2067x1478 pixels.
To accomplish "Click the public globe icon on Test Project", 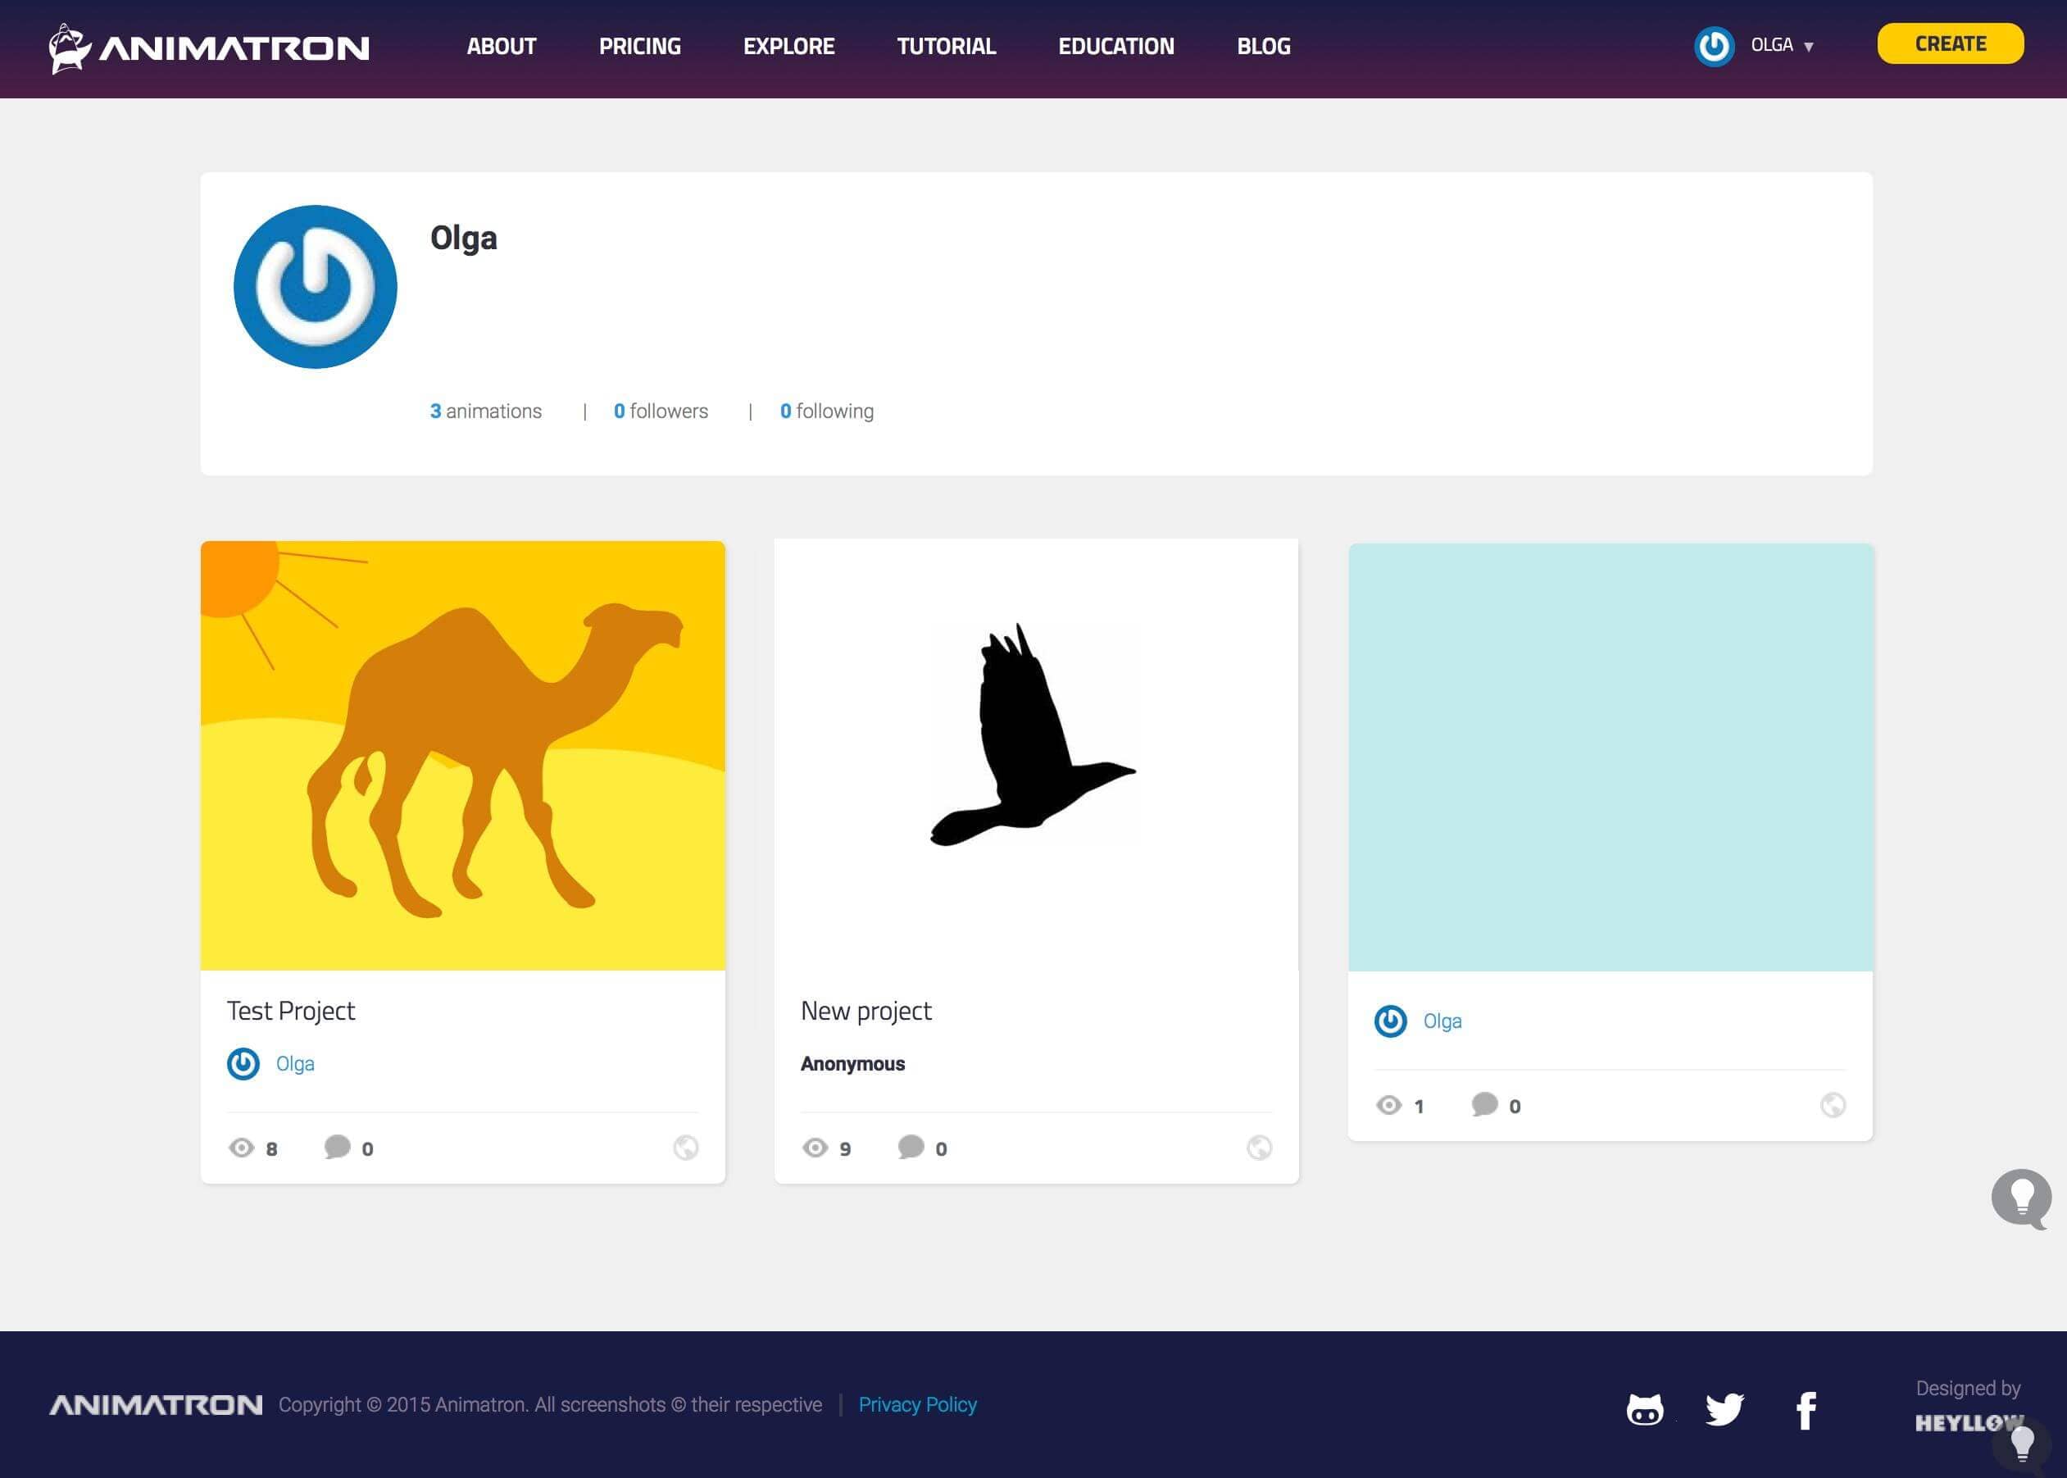I will (x=686, y=1148).
